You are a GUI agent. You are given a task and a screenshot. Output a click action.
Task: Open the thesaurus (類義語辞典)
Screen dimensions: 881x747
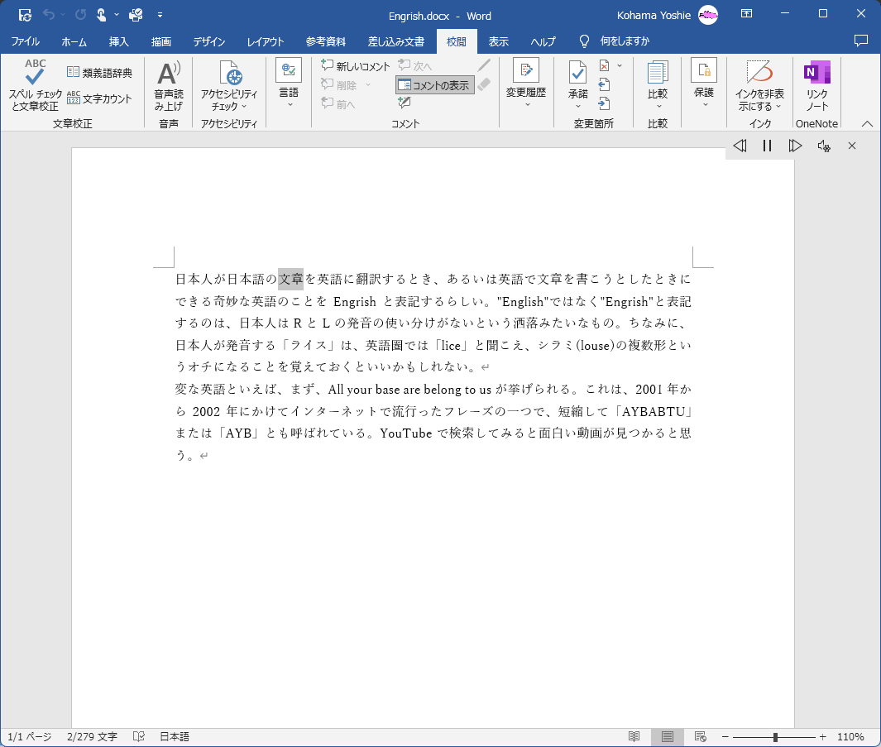click(99, 73)
